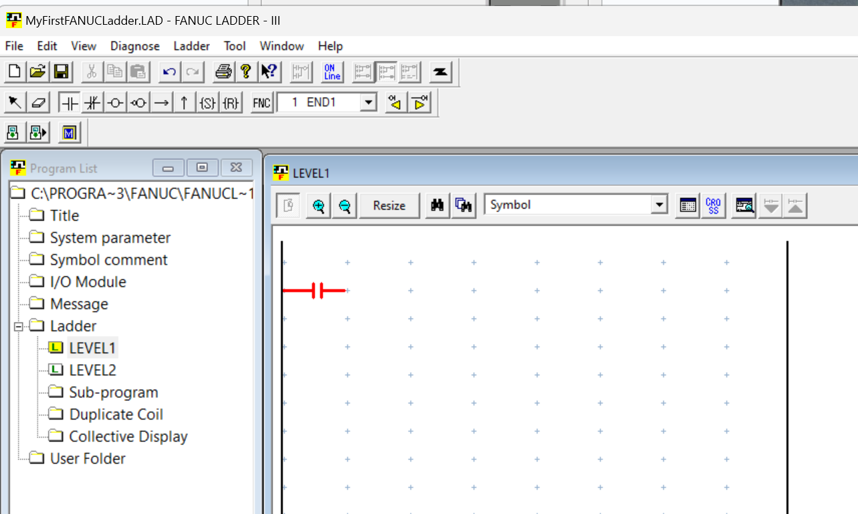Viewport: 858px width, 514px height.
Task: Click the store to PMC icon with arrow
Action: click(38, 133)
